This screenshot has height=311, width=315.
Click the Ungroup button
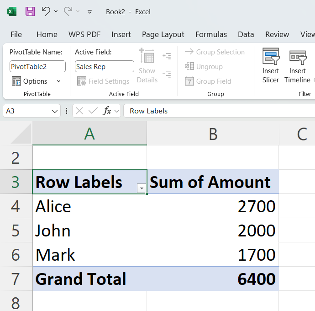pos(204,66)
